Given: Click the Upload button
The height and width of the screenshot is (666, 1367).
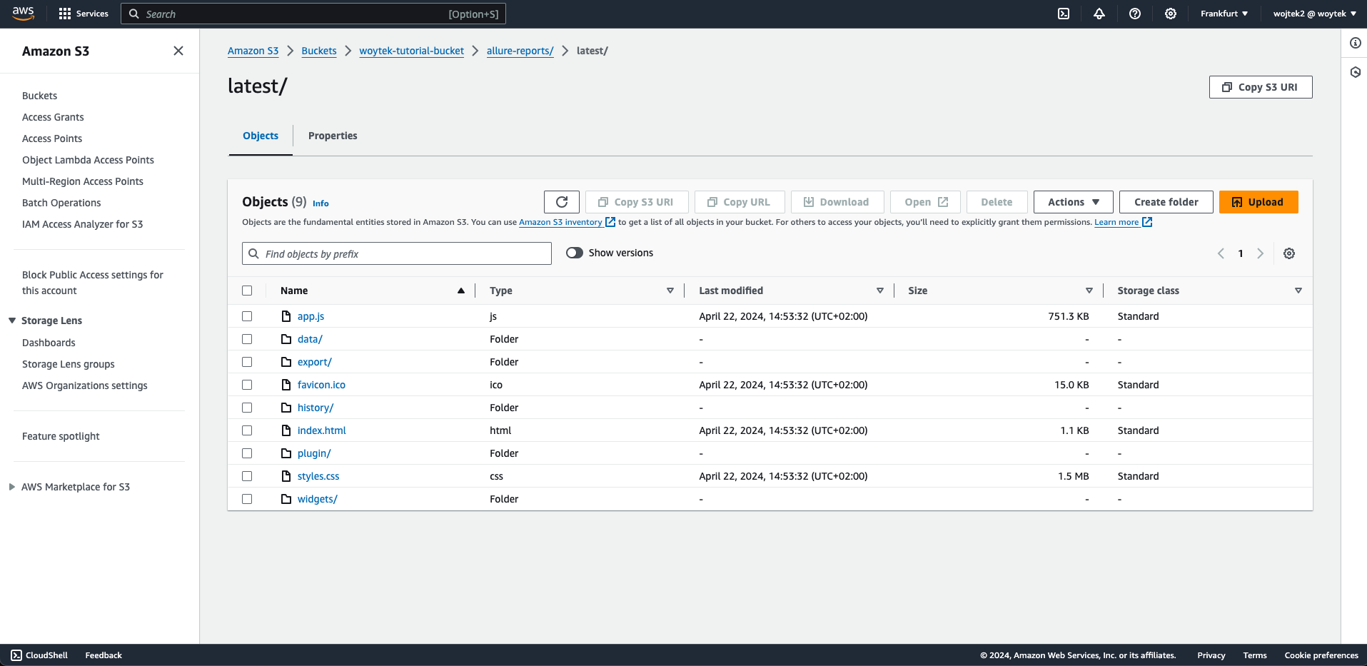Looking at the screenshot, I should point(1258,202).
